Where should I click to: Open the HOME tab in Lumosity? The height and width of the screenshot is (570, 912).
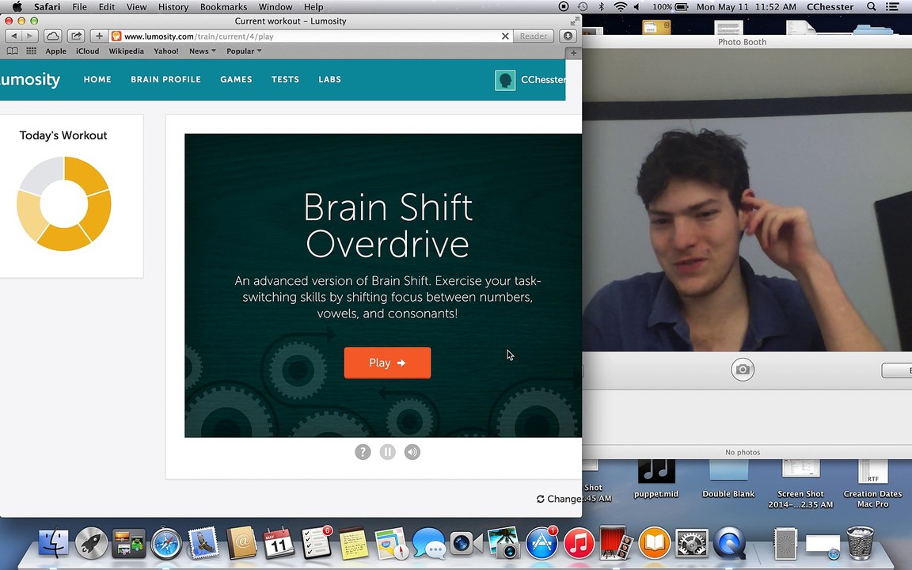pos(97,79)
